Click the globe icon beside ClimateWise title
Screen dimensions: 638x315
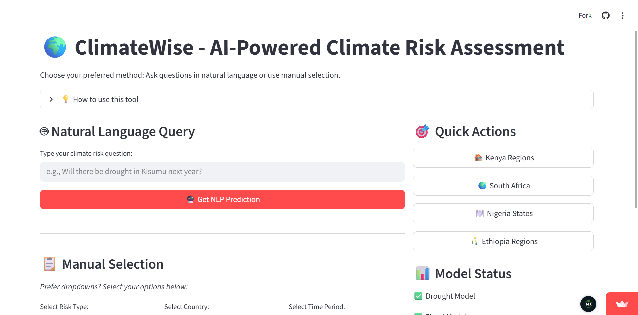(x=55, y=47)
